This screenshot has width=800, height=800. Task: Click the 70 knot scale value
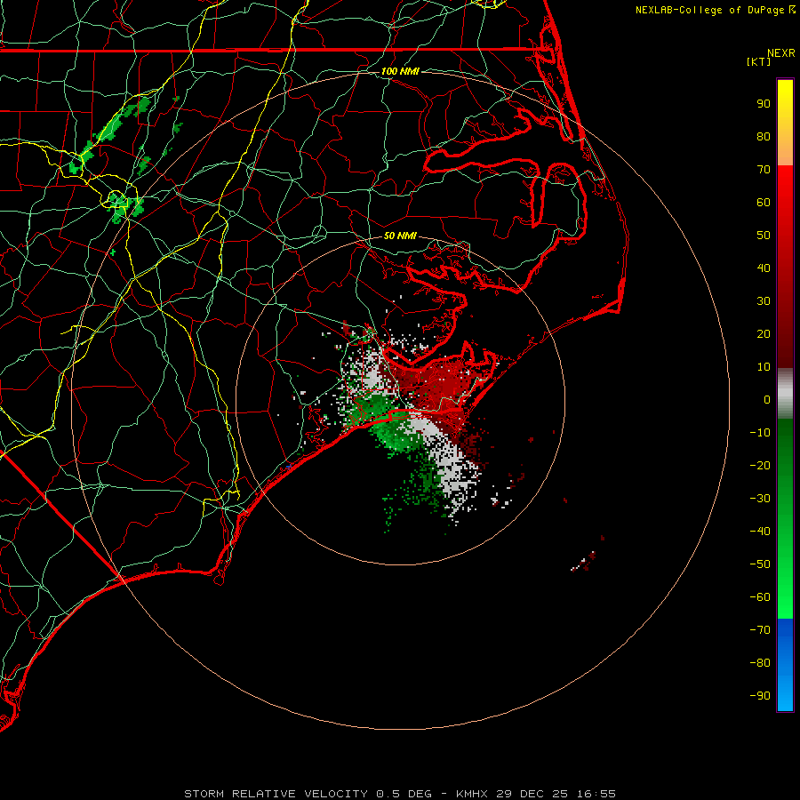pos(764,170)
